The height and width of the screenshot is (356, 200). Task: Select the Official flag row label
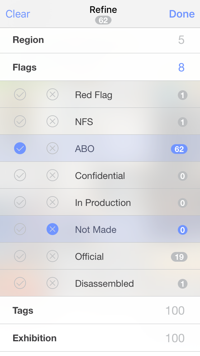tap(89, 257)
